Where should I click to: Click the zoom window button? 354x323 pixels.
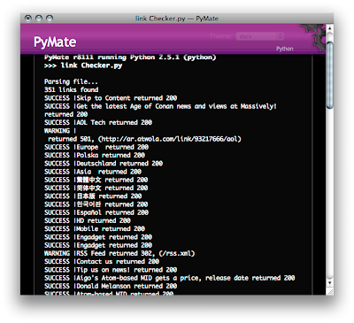pos(50,19)
